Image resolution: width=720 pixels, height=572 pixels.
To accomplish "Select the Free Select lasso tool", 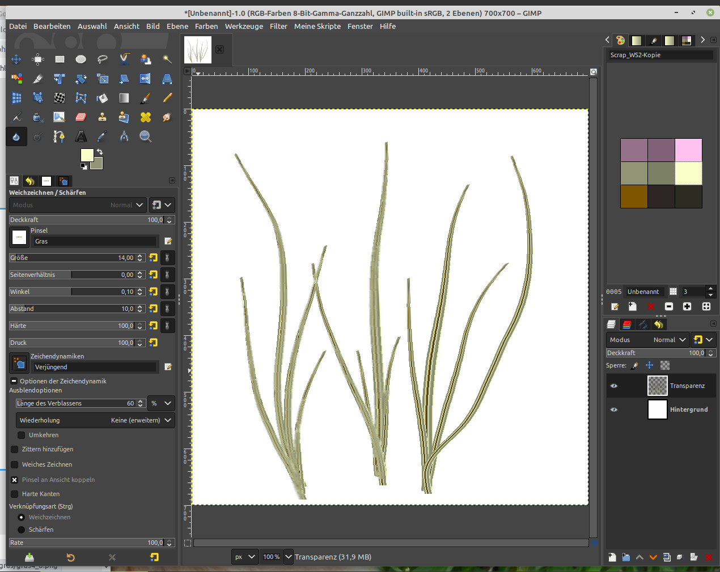I will [103, 59].
